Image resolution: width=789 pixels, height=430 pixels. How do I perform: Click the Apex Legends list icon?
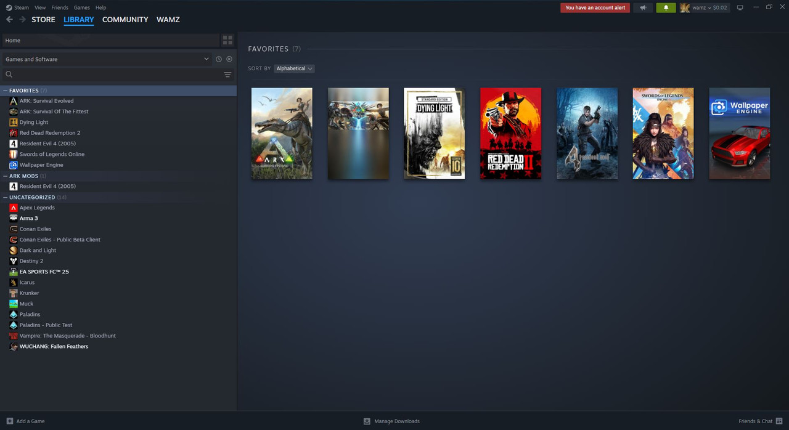click(14, 208)
